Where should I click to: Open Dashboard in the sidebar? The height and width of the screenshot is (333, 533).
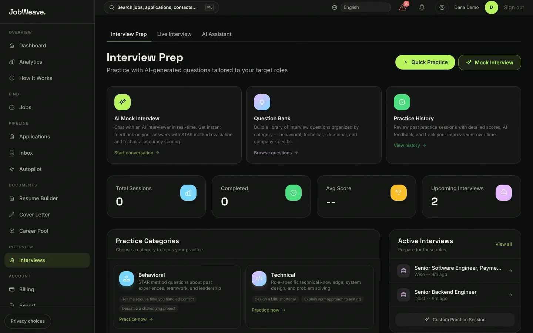click(x=47, y=46)
